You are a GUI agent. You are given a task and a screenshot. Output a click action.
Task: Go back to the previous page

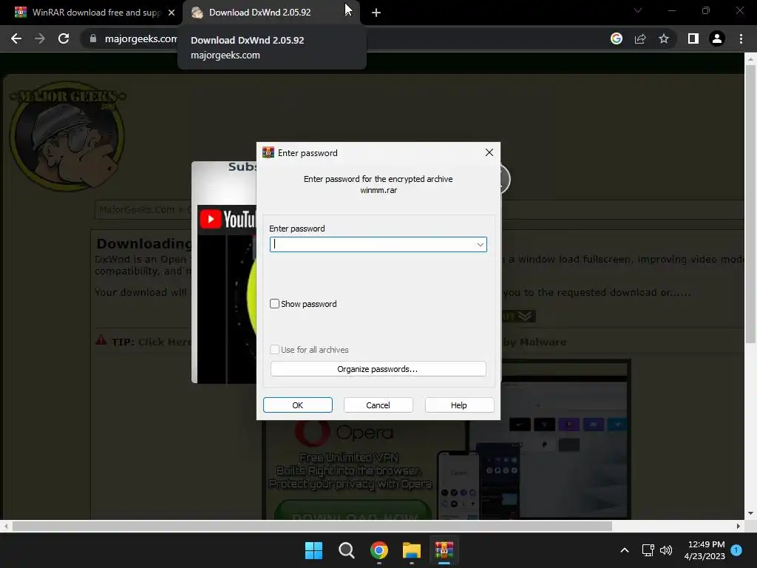(16, 38)
